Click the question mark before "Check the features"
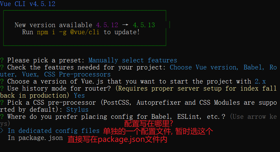 click(x=2, y=67)
